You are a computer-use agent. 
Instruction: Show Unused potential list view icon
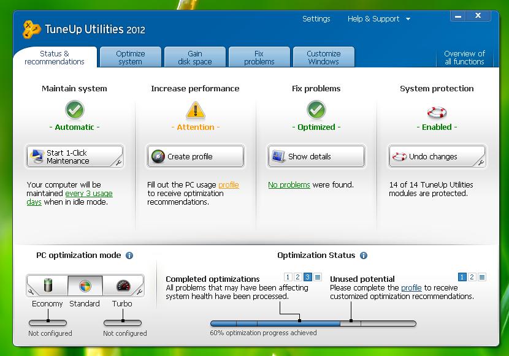click(482, 277)
